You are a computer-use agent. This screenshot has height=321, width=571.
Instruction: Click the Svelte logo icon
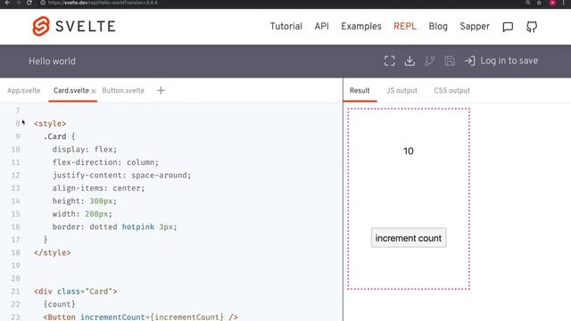[41, 26]
